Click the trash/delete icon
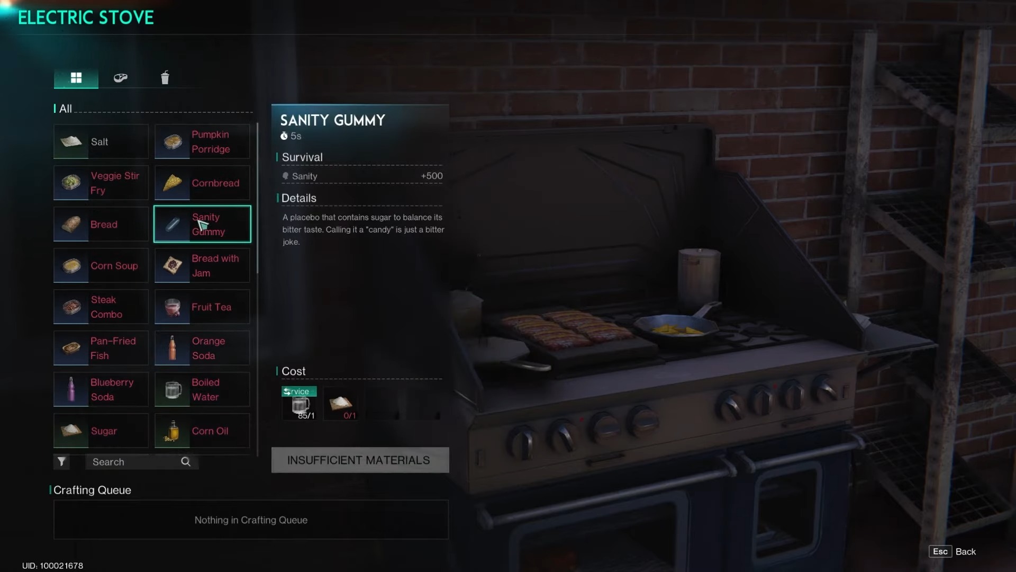The height and width of the screenshot is (572, 1016). click(165, 77)
